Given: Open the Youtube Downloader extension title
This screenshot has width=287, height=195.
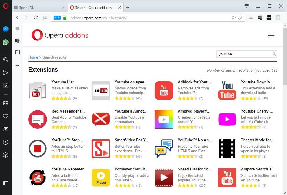Looking at the screenshot, I should pos(257,82).
